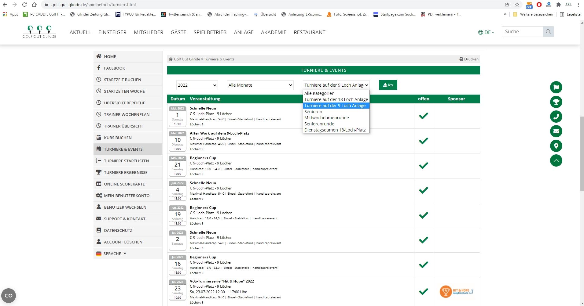Image resolution: width=584 pixels, height=306 pixels.
Task: Click the Drucken print link
Action: coord(469,59)
